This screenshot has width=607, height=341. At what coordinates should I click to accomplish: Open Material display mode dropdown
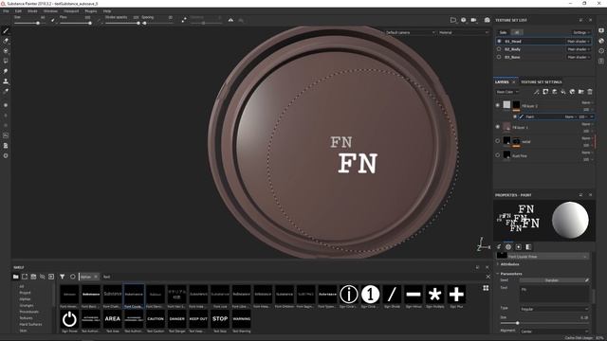464,32
